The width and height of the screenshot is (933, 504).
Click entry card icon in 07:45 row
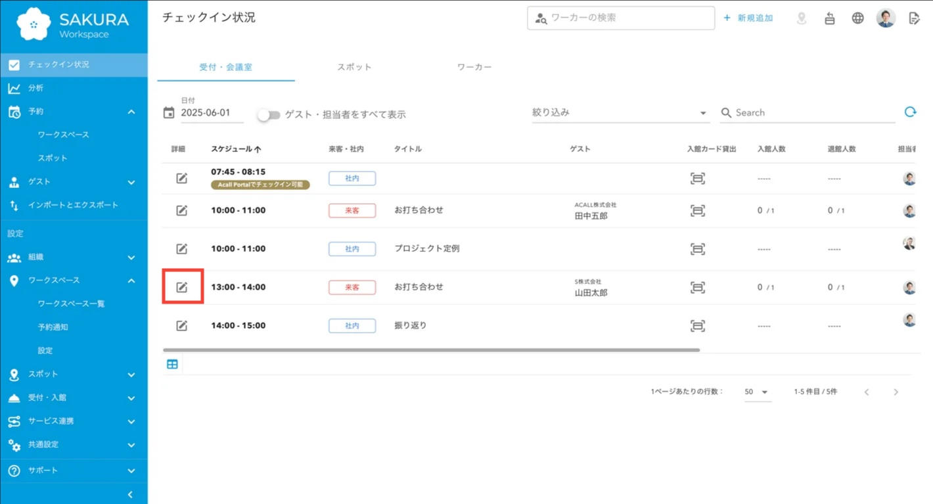point(698,178)
